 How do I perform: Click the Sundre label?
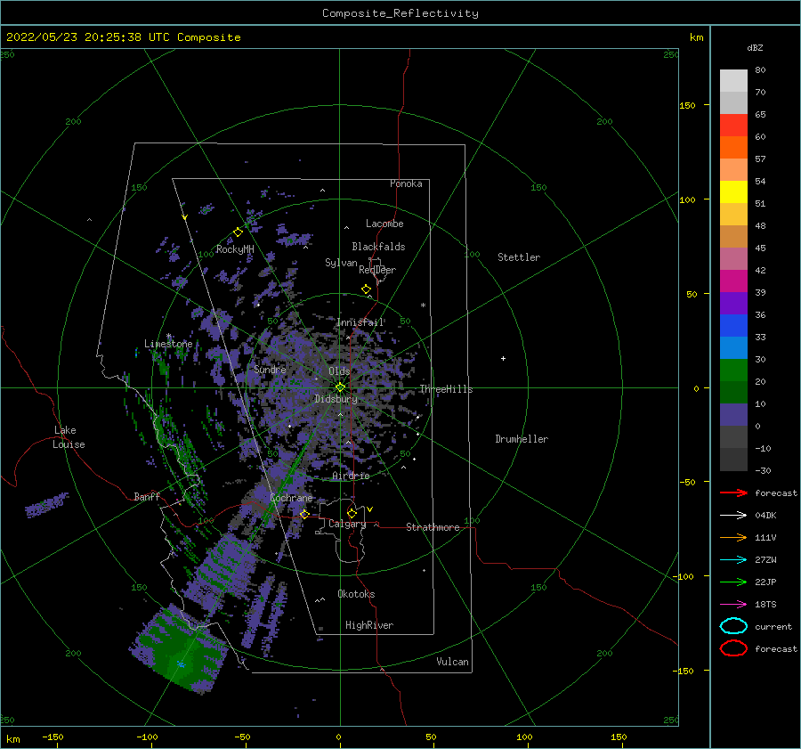click(x=270, y=369)
